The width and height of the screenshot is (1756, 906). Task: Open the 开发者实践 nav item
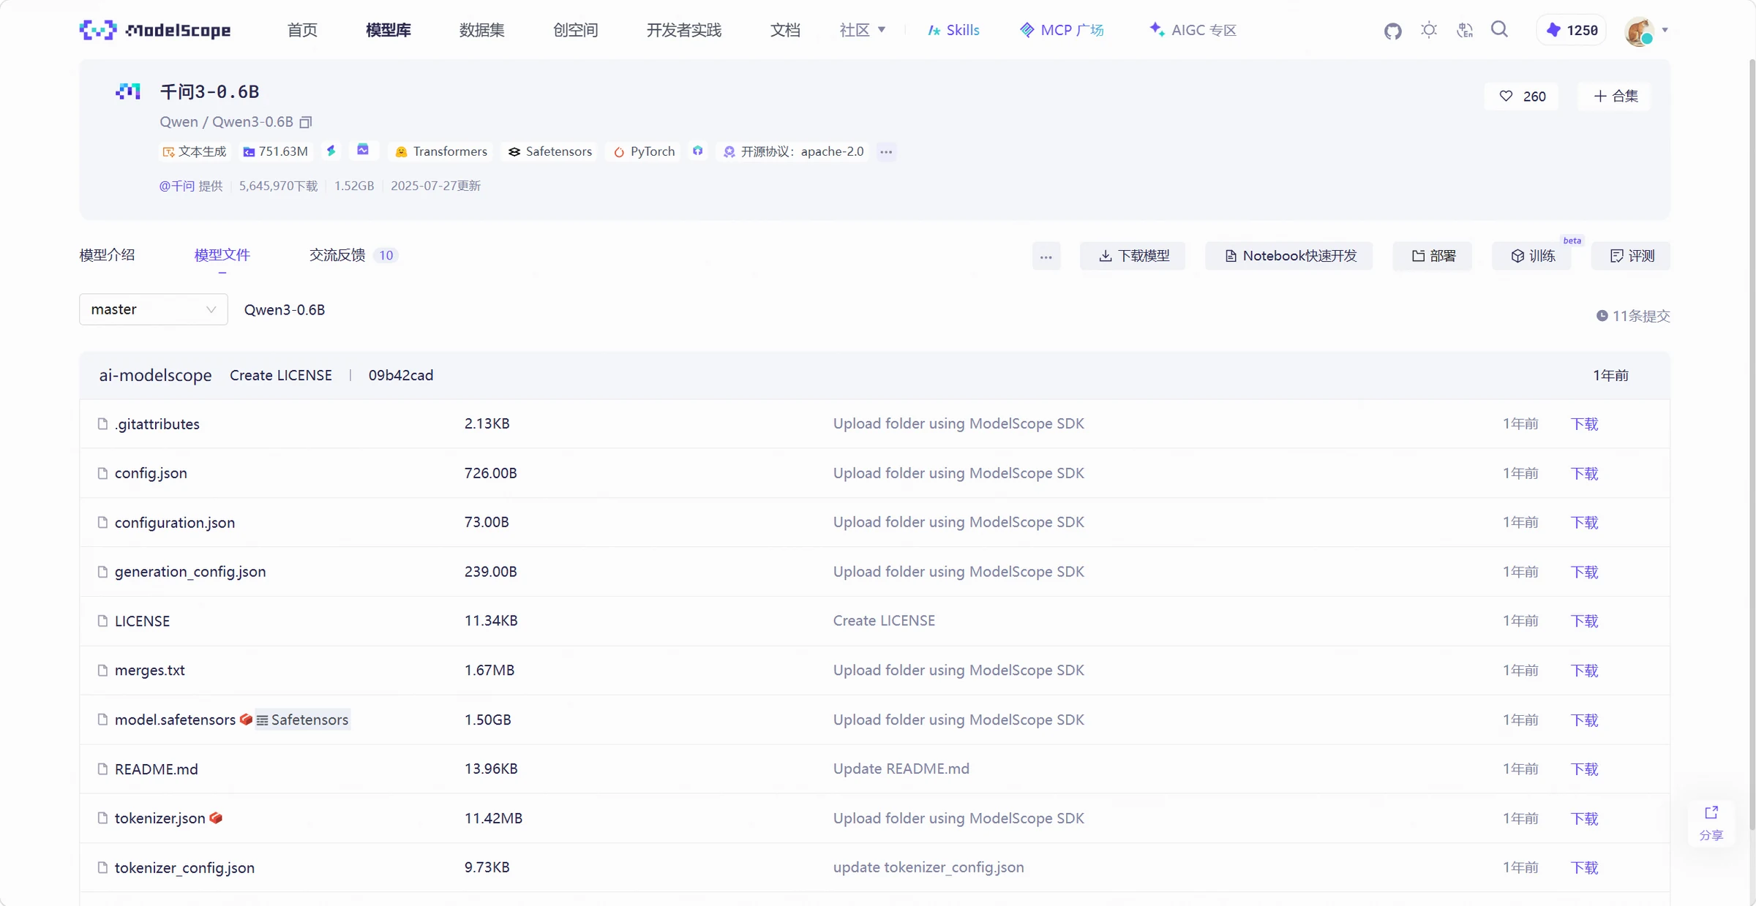(x=684, y=30)
